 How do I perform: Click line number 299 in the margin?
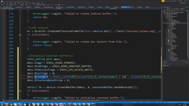[11, 87]
